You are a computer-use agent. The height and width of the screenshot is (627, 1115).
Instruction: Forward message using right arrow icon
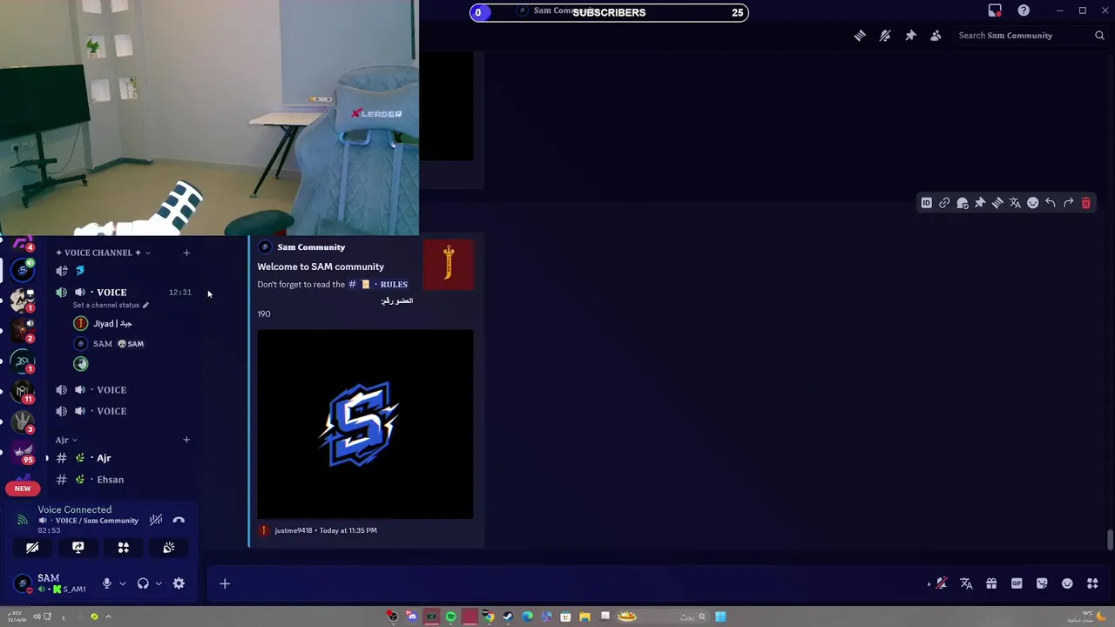point(1068,203)
